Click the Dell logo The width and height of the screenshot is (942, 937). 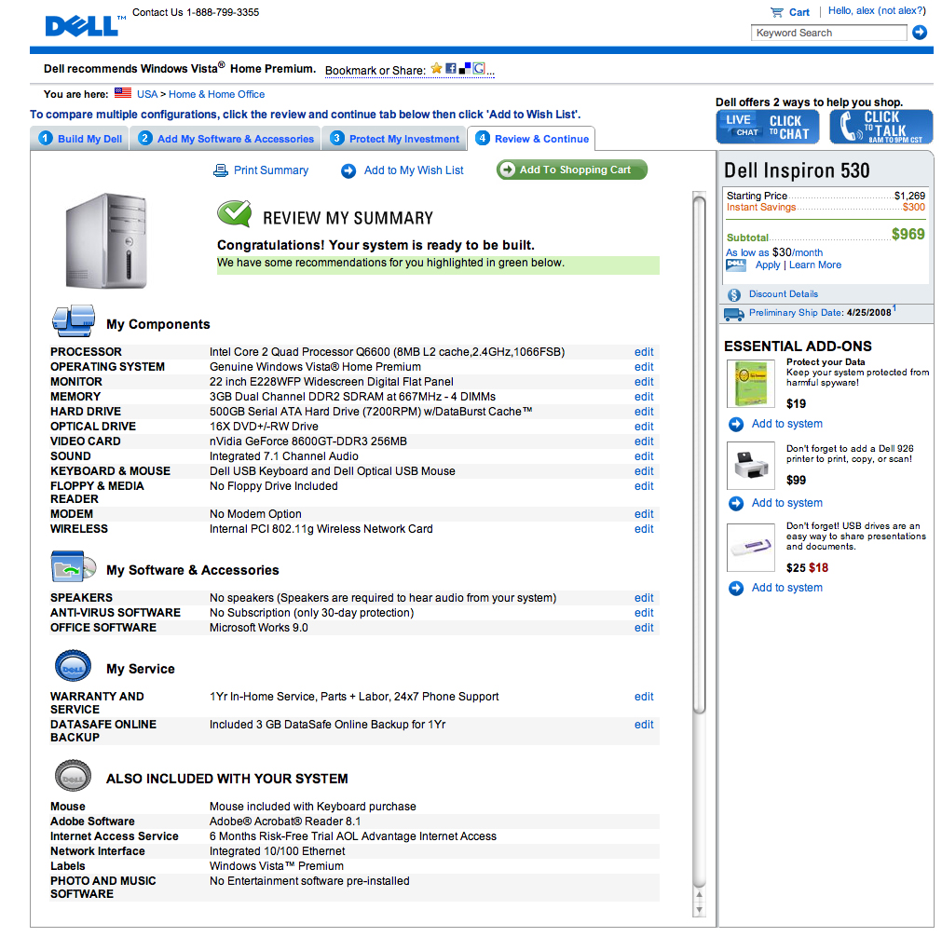82,26
